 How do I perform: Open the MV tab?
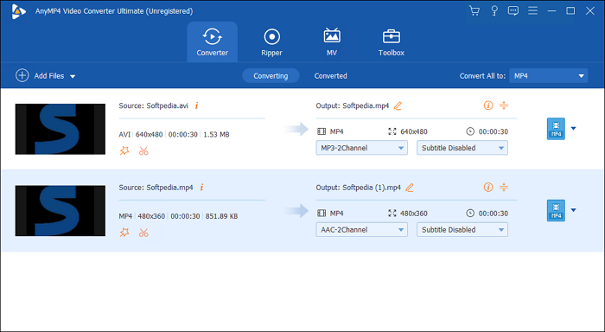point(332,41)
